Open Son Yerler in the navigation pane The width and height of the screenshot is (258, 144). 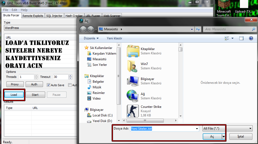[x=100, y=65]
